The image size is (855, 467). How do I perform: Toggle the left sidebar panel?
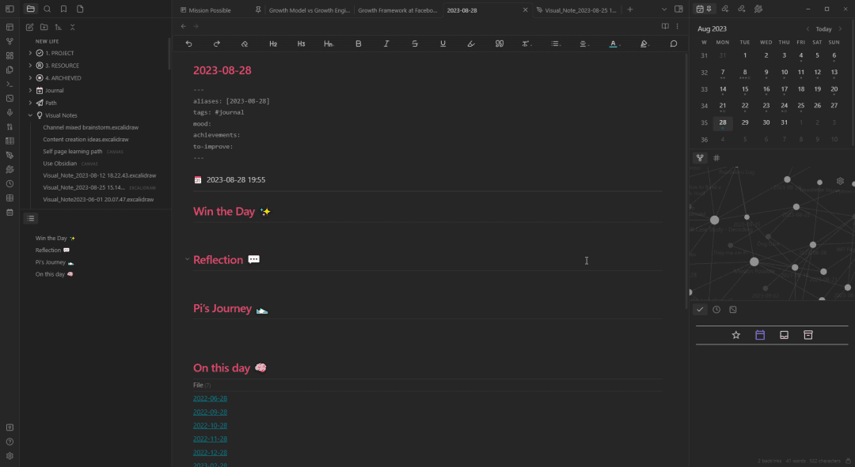click(x=9, y=9)
